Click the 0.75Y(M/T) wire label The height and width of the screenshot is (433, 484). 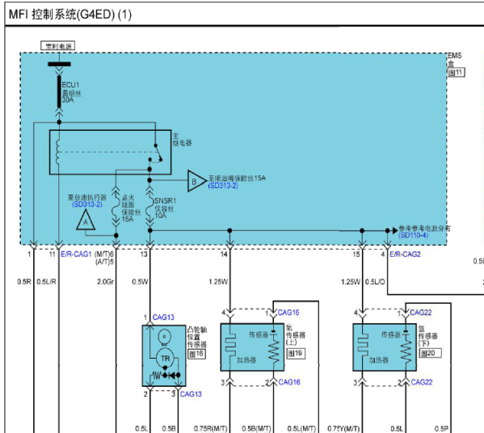click(343, 429)
